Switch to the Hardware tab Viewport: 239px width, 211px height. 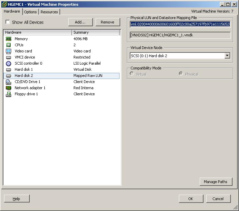click(x=12, y=11)
